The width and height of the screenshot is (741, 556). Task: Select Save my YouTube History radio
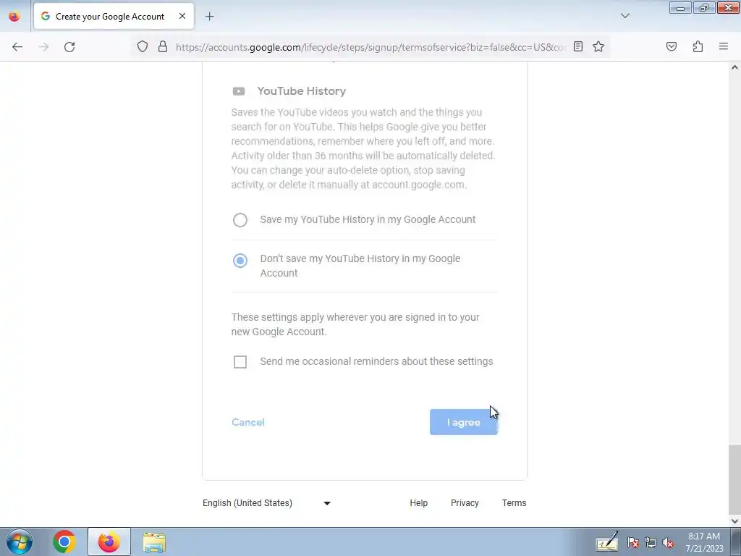pos(240,220)
